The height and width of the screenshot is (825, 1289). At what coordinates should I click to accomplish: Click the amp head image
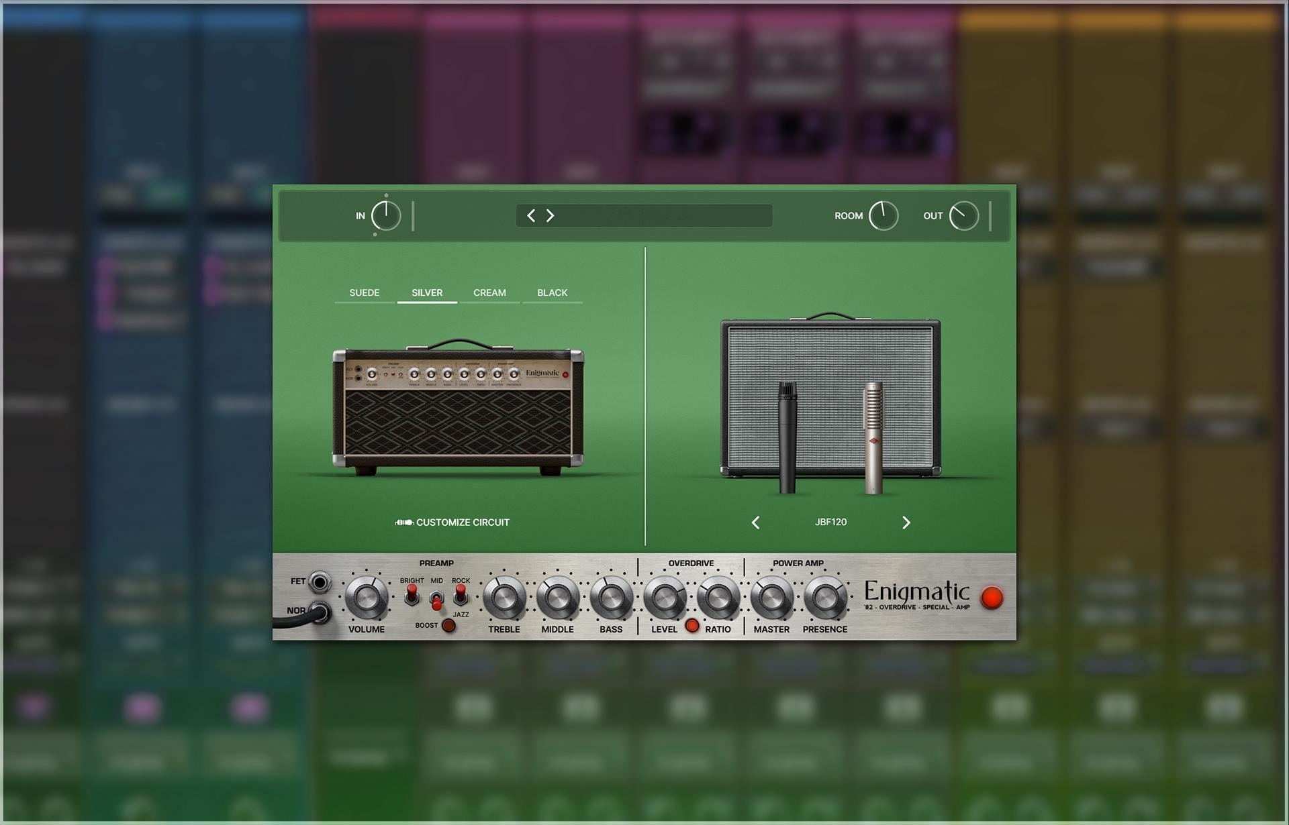coord(458,407)
